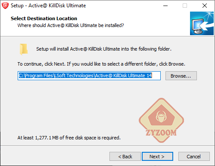215x166 pixels.
Task: Click 'Where should Active@ KillDisk Ultimate be installed?' text
Action: click(71, 25)
